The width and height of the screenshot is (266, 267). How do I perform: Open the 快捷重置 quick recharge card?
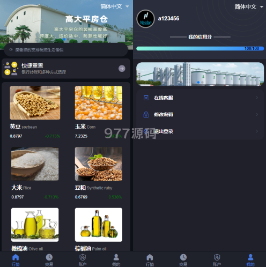click(66, 69)
